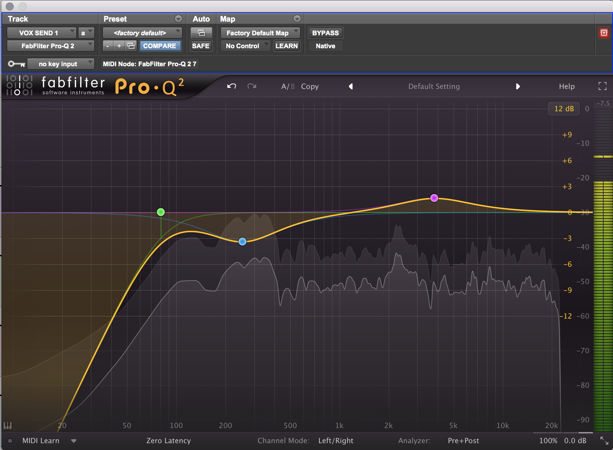Click MIDI Node: FabFilter Pro-Q 2 7 text
Screen dimensions: 613x450
pos(150,64)
